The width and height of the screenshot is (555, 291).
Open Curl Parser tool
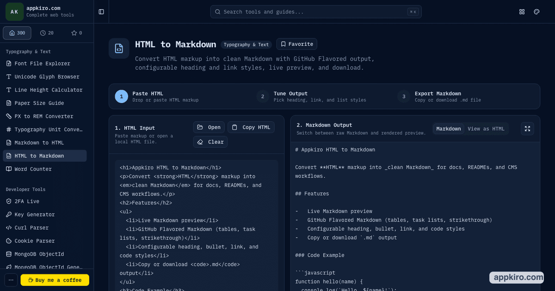tap(44, 228)
